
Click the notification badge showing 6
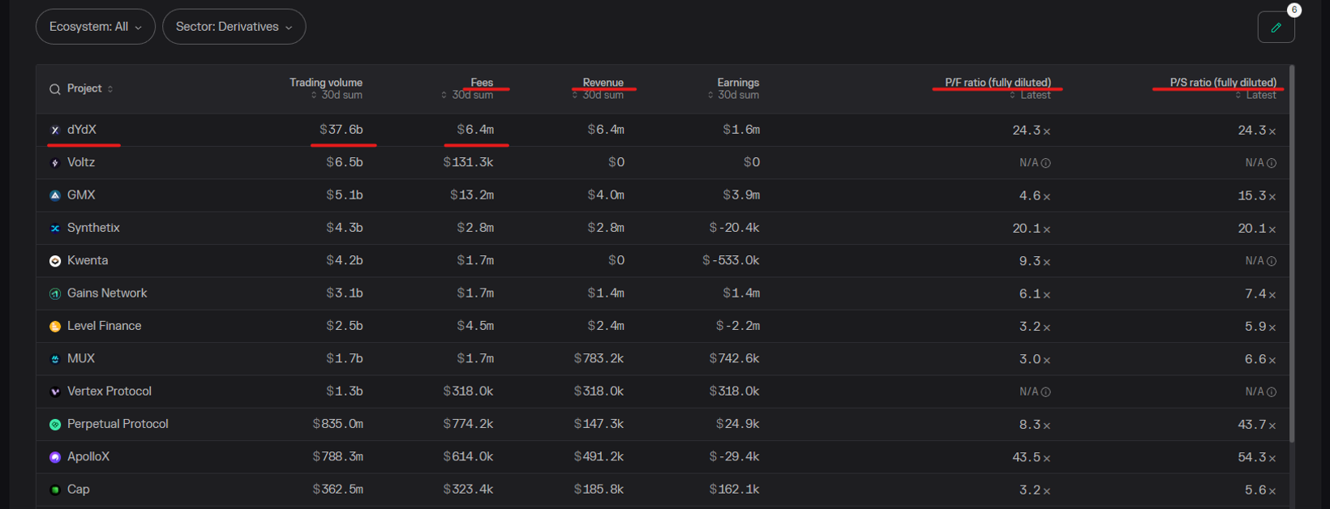pos(1294,10)
